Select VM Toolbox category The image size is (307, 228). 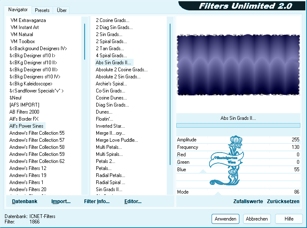[x=23, y=41]
